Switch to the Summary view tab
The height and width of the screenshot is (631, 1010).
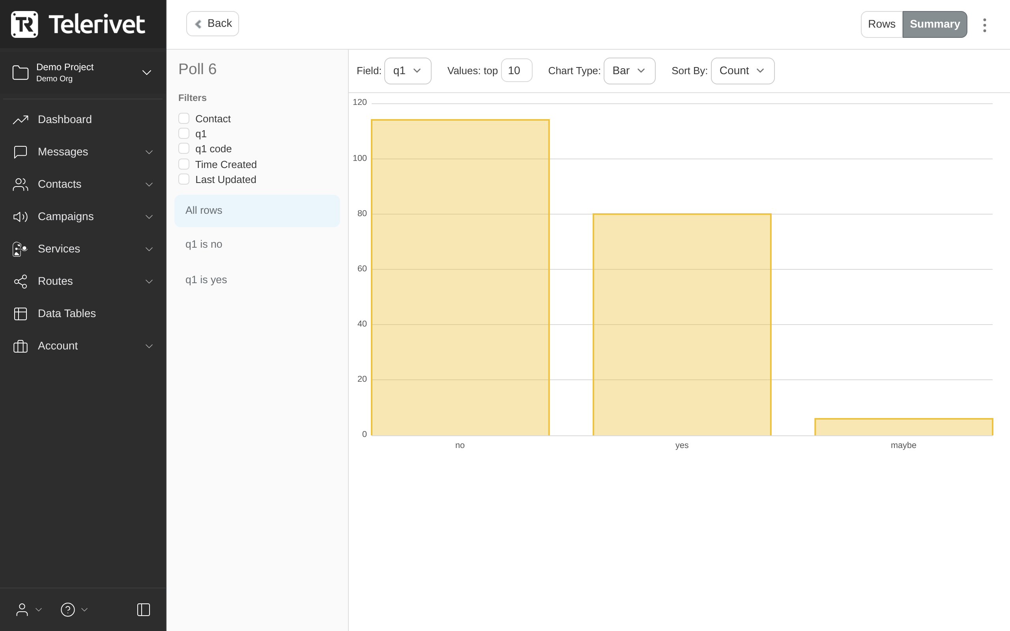click(x=935, y=24)
